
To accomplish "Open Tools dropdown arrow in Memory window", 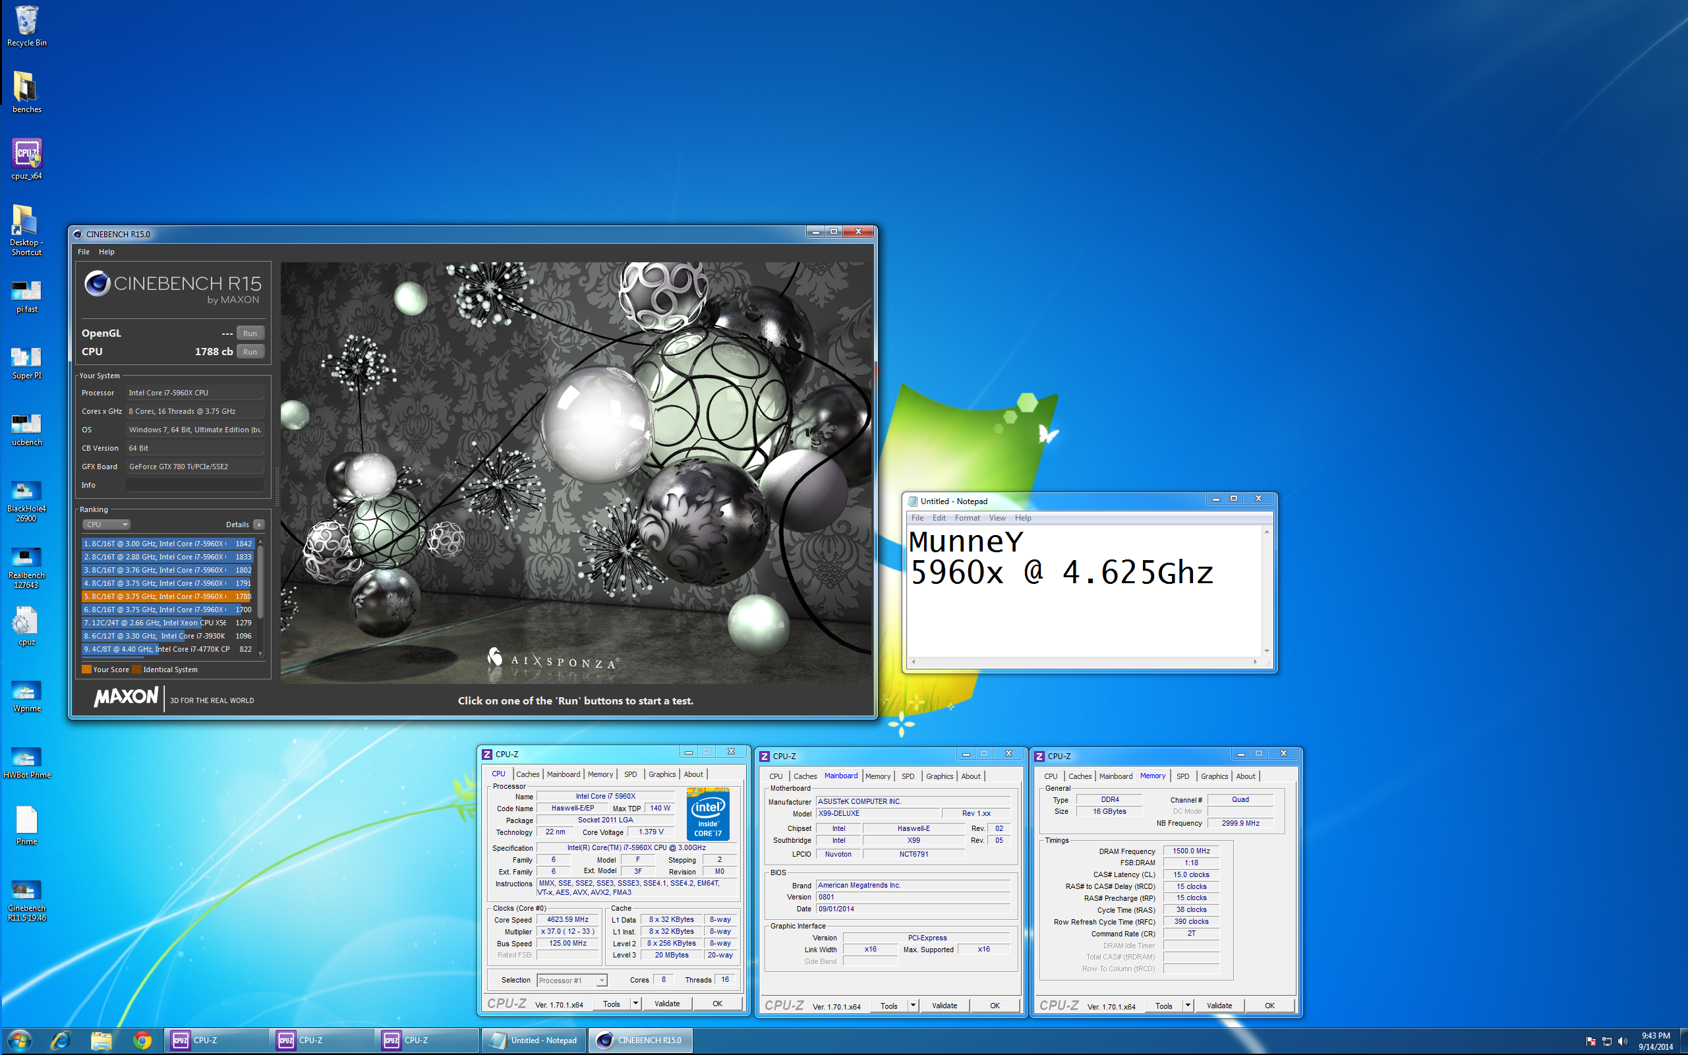I will [x=1188, y=1006].
